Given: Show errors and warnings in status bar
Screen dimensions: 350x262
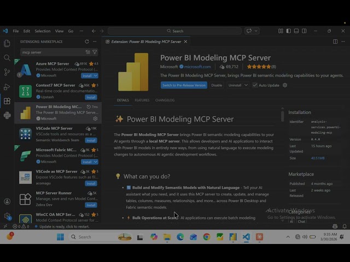Looking at the screenshot, I should 21,227.
